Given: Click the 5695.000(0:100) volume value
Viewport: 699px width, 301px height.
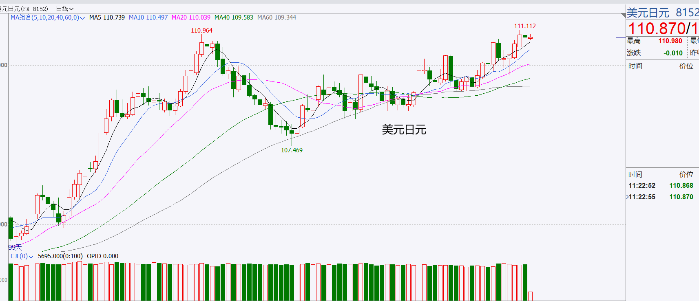Looking at the screenshot, I should [x=60, y=256].
